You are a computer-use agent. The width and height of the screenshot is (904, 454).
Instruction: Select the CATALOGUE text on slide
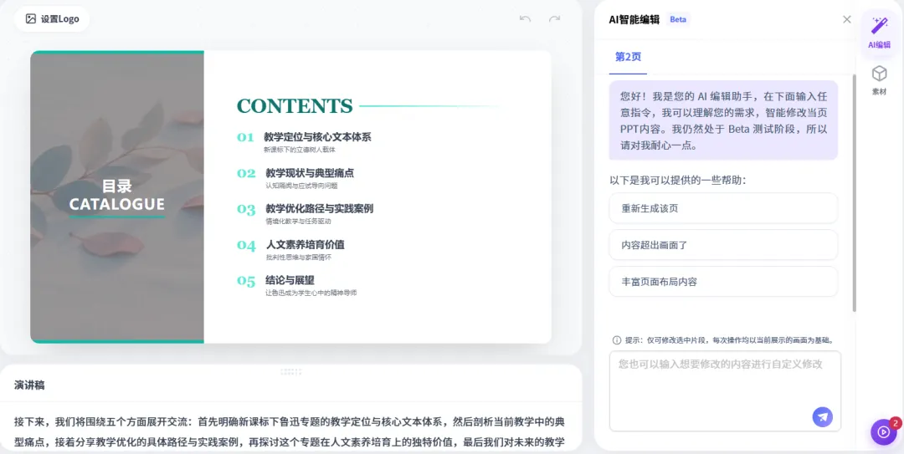click(117, 205)
